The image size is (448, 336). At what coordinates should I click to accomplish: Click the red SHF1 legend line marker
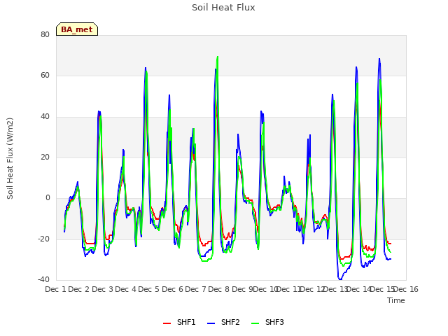click(167, 323)
